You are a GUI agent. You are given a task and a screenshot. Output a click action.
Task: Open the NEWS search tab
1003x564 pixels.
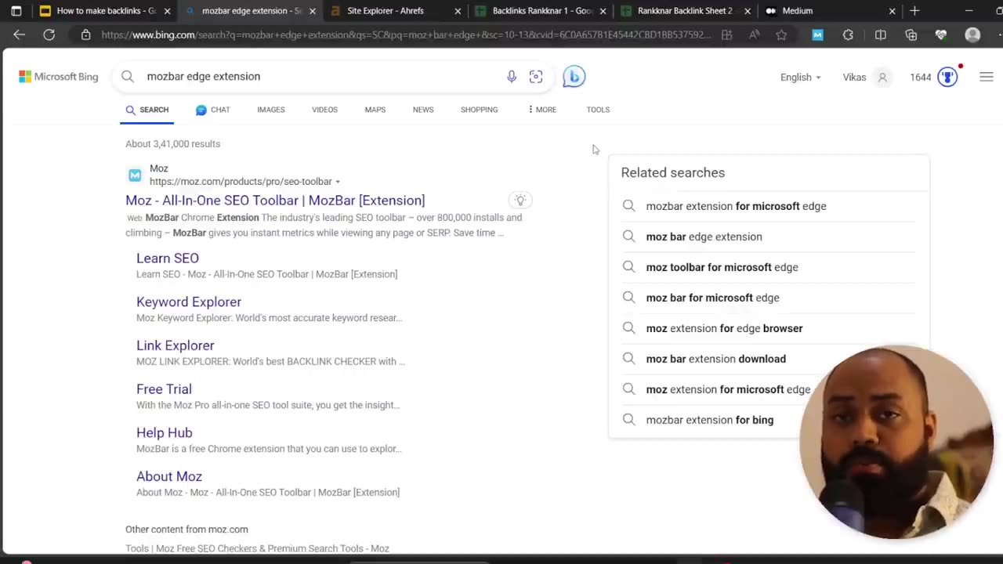point(423,110)
